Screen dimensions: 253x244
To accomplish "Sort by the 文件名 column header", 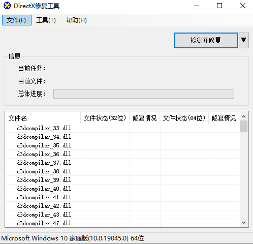I will pyautogui.click(x=43, y=118).
